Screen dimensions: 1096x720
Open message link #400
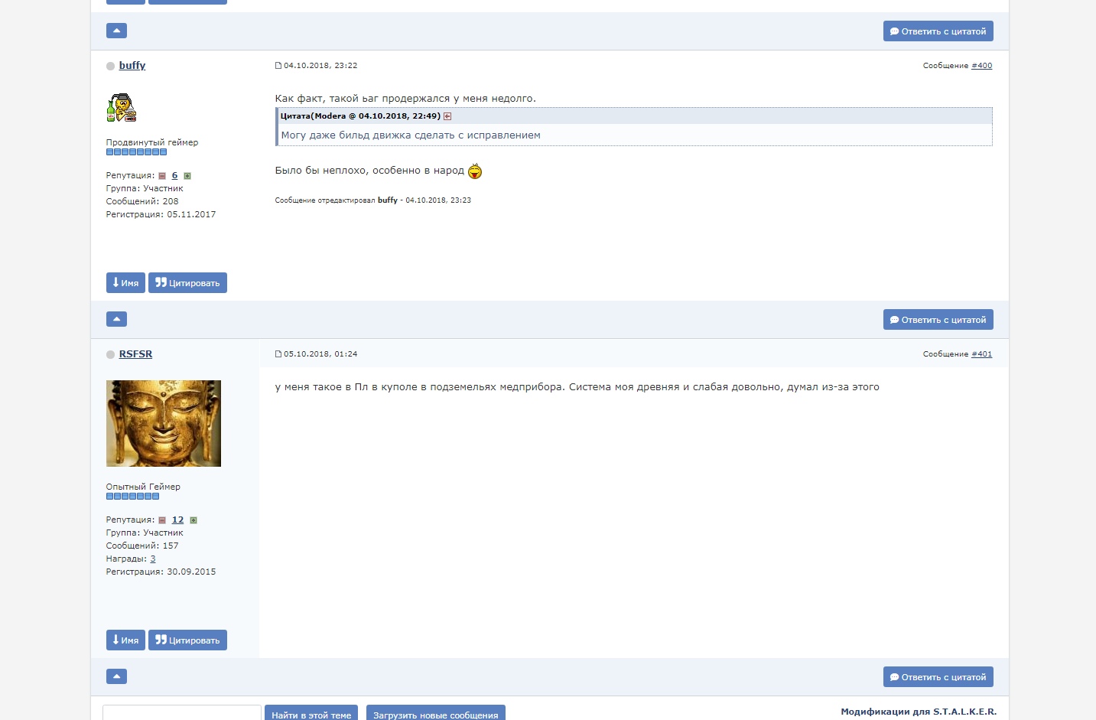(x=981, y=66)
